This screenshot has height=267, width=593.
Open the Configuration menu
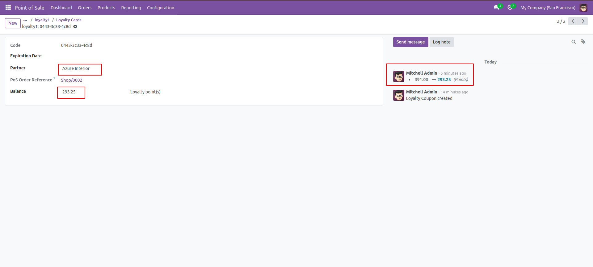pyautogui.click(x=161, y=8)
